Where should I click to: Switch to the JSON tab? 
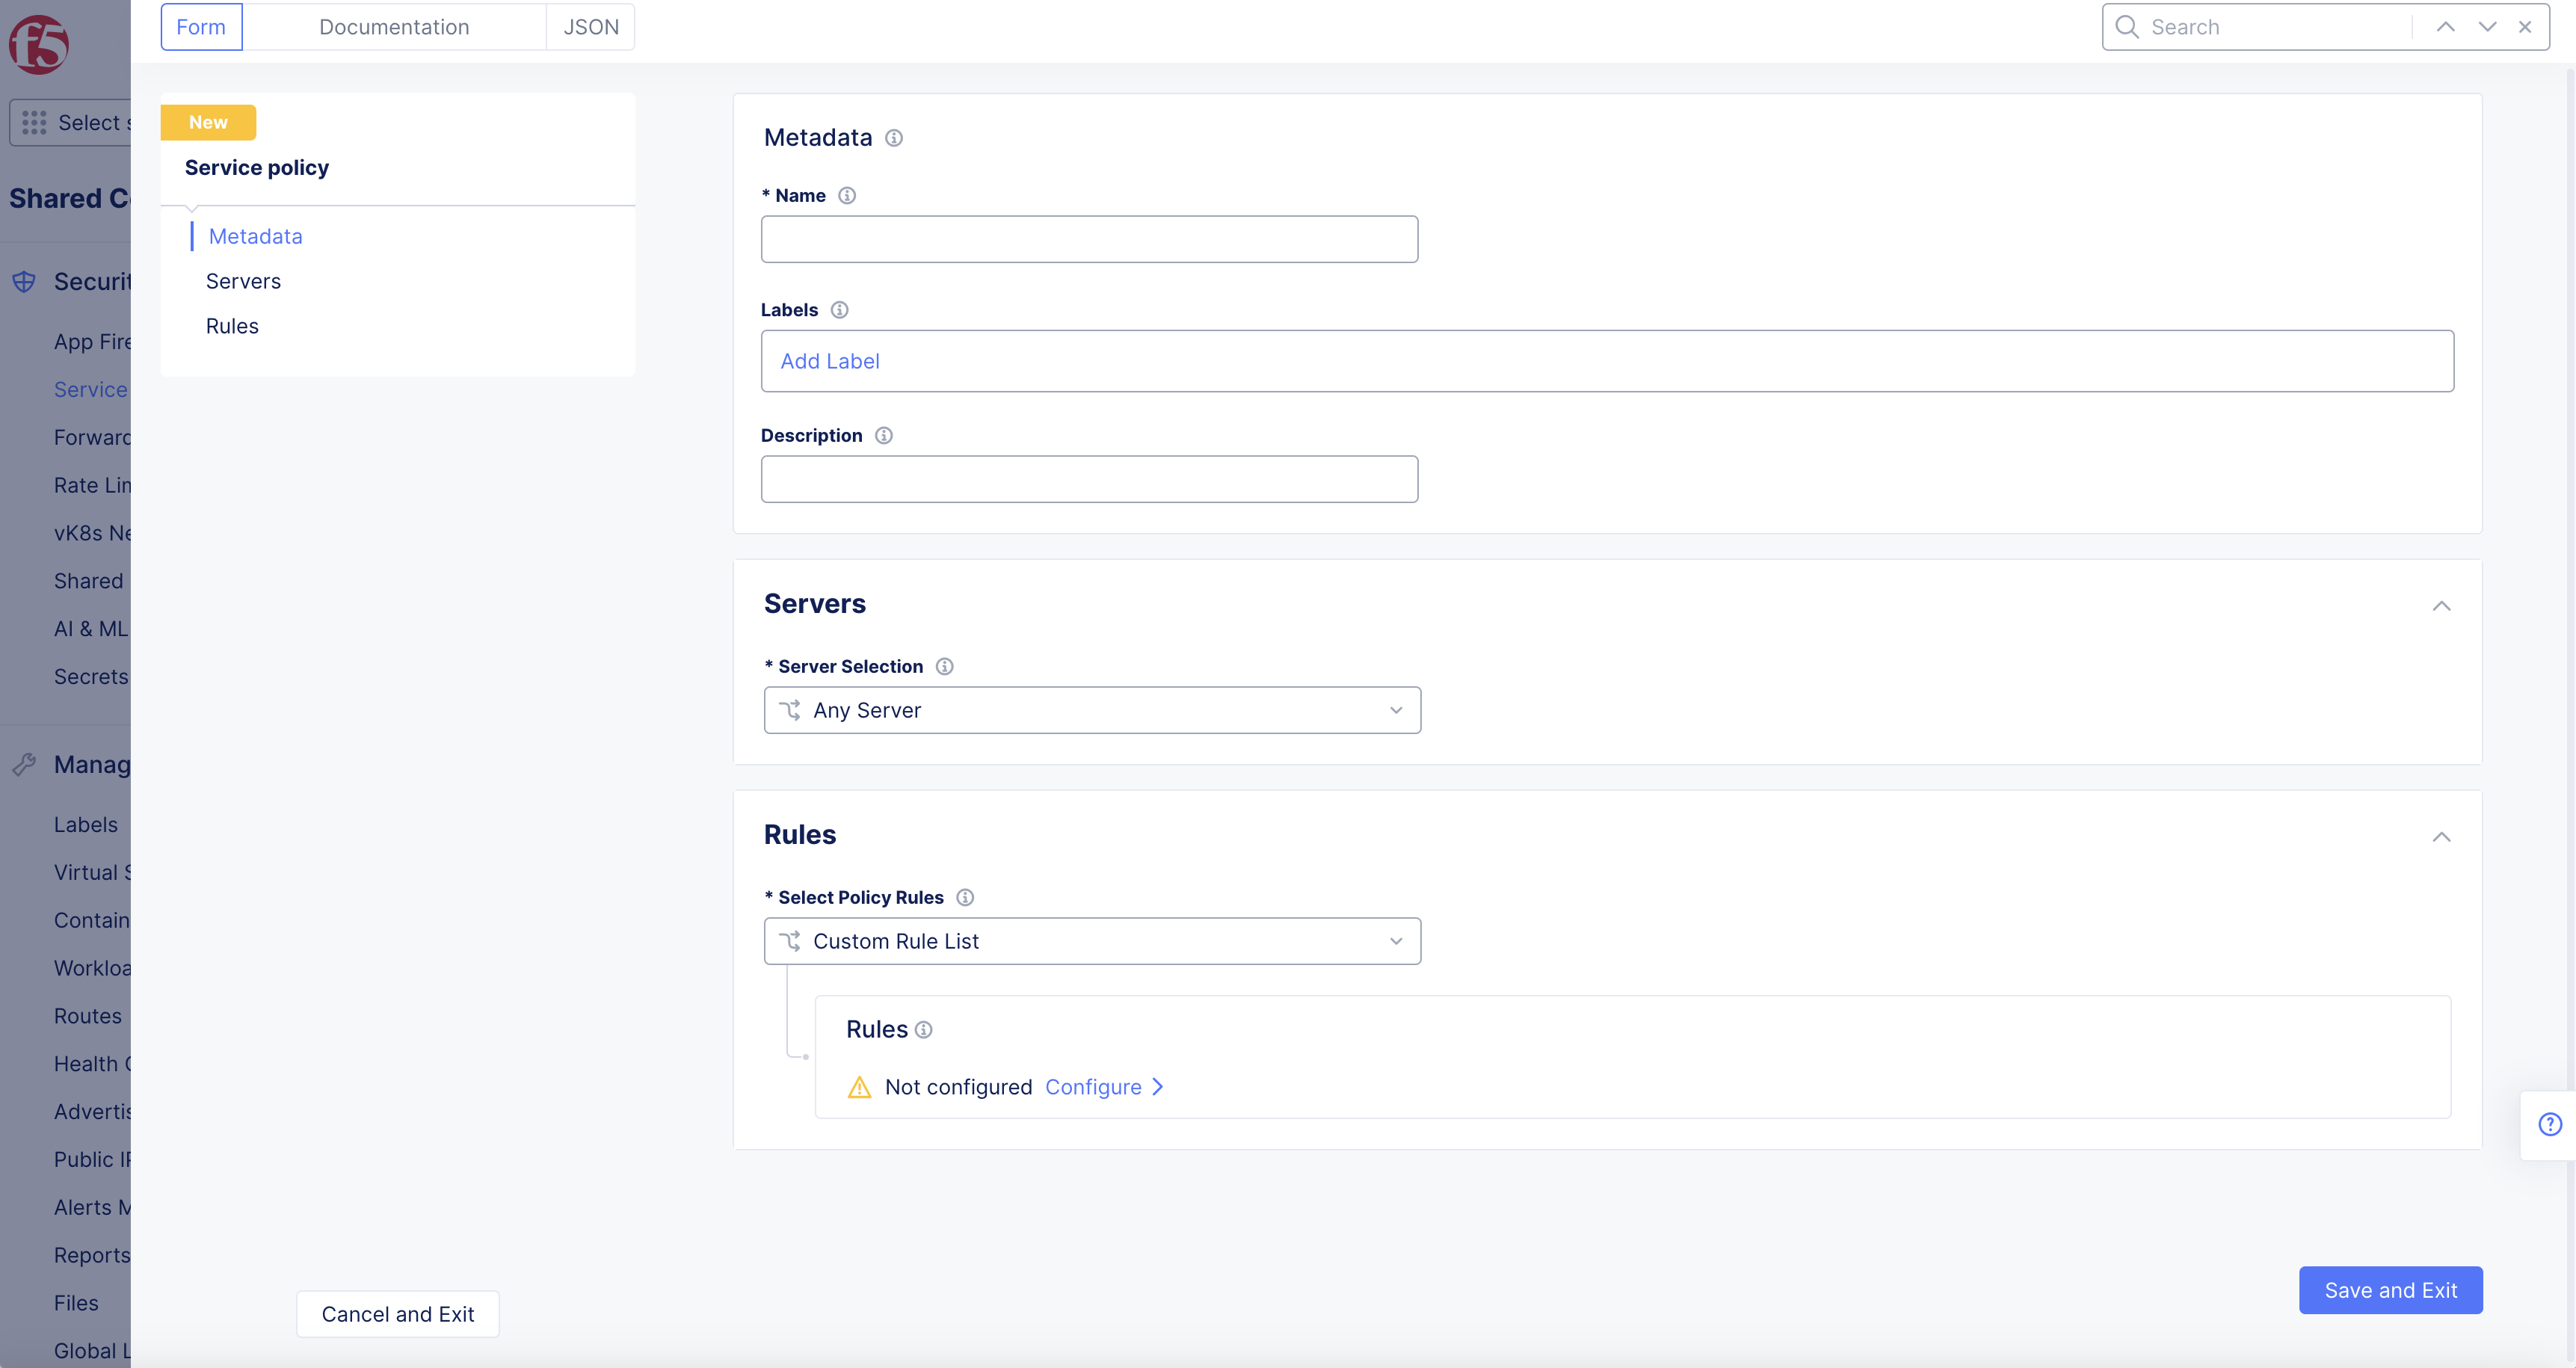click(591, 27)
